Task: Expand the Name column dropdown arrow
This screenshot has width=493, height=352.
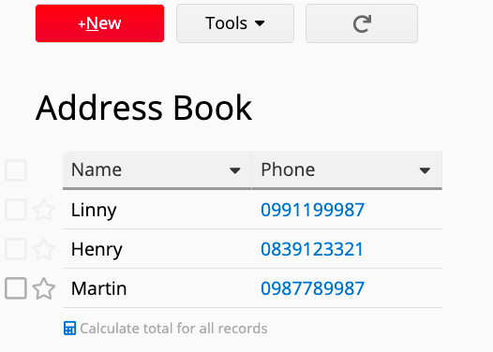Action: (235, 170)
